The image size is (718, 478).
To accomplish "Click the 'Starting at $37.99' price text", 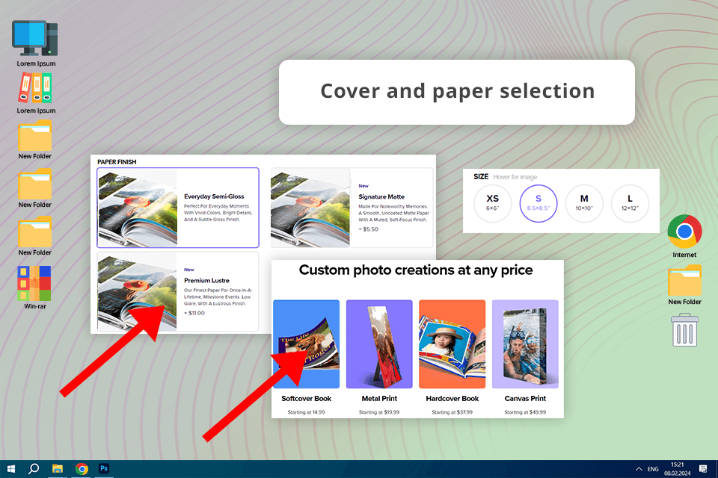I will click(452, 412).
